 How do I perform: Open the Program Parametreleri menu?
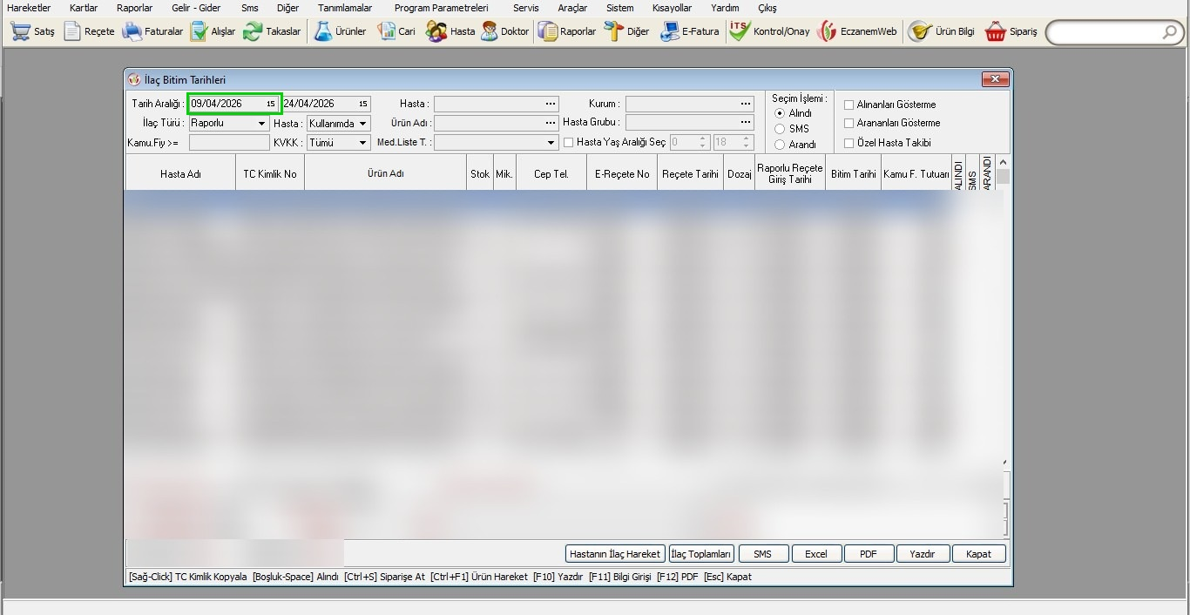(441, 8)
